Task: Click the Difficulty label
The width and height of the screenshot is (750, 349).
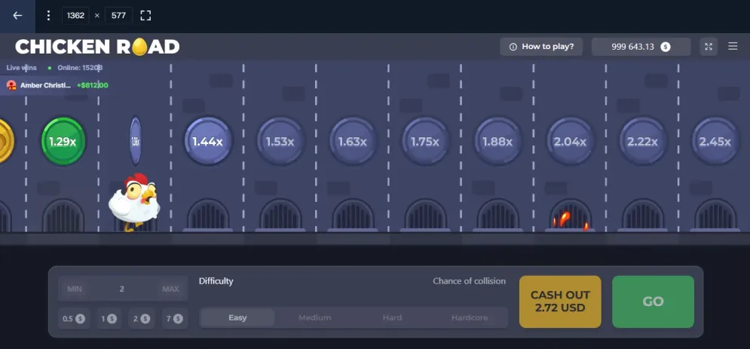Action: 216,281
